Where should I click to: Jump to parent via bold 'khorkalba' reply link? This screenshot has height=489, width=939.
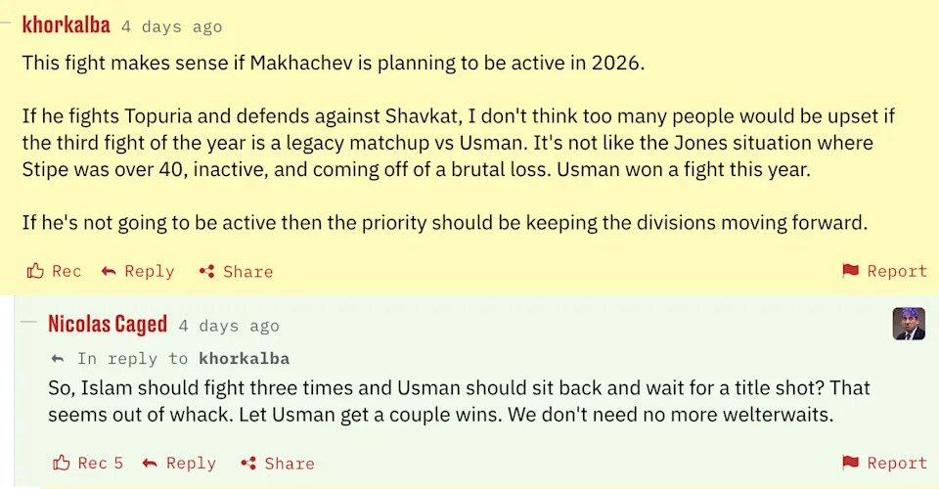244,359
